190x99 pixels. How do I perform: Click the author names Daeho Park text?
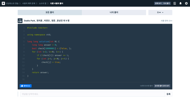click(x=47, y=21)
